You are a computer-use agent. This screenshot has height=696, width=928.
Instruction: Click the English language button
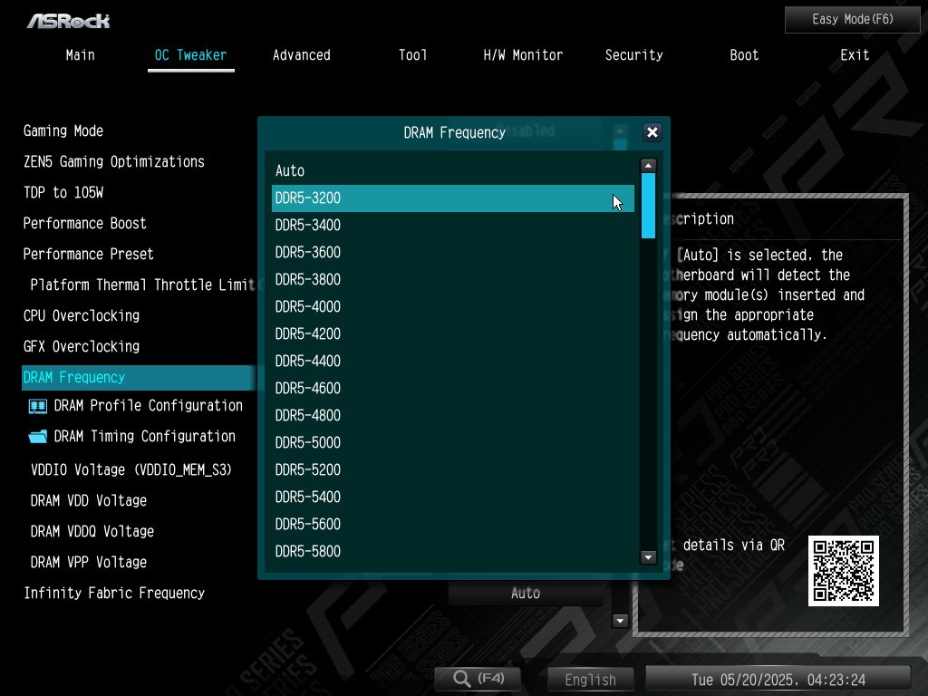[590, 680]
